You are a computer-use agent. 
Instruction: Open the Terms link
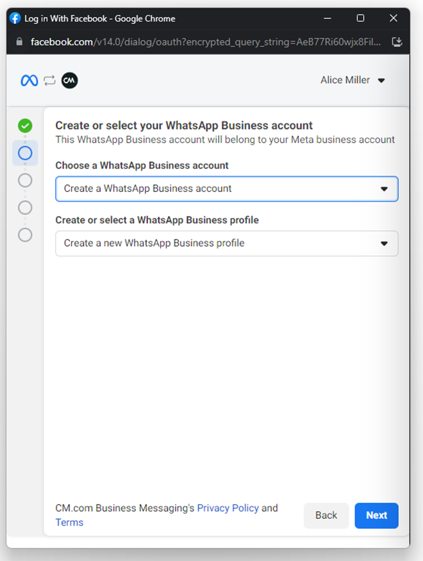click(x=69, y=522)
